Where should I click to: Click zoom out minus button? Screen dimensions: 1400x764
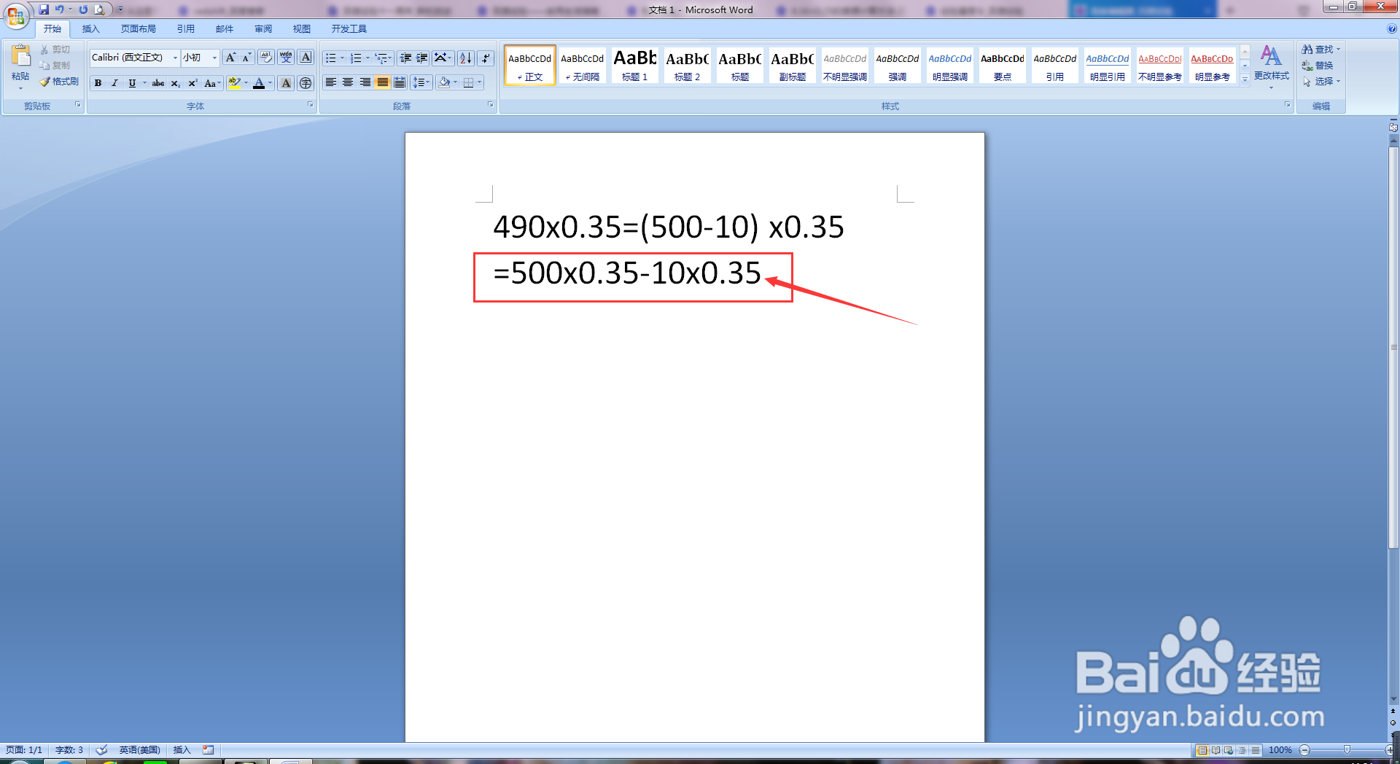1304,749
